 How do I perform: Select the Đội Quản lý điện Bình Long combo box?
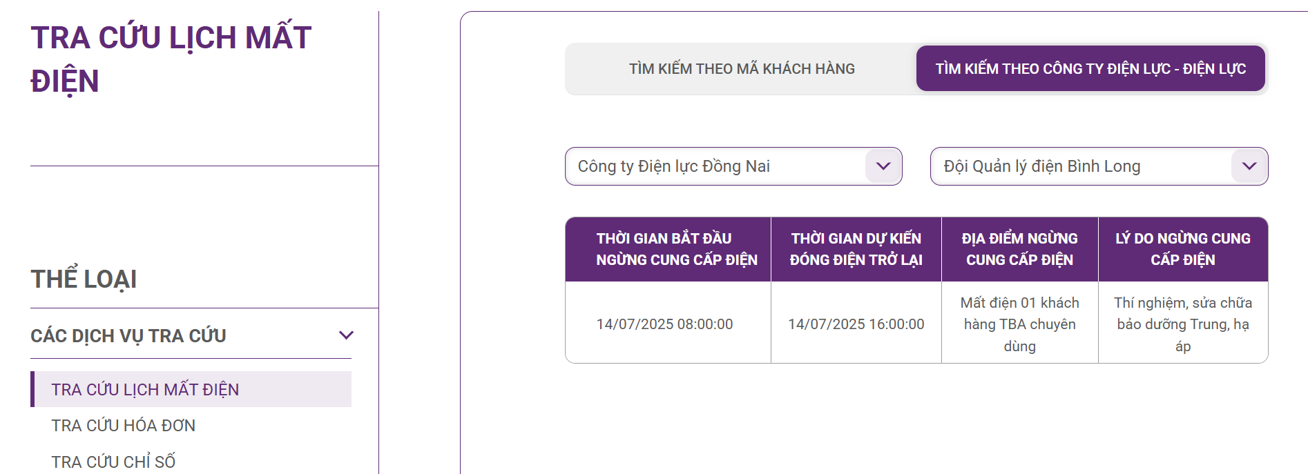tap(1099, 166)
